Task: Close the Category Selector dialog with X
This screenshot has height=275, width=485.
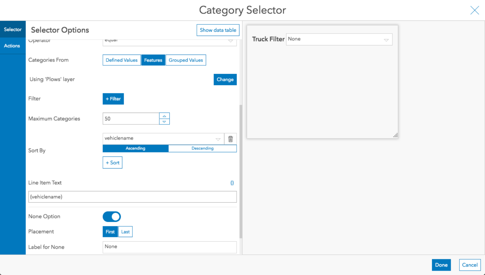Action: coord(475,10)
